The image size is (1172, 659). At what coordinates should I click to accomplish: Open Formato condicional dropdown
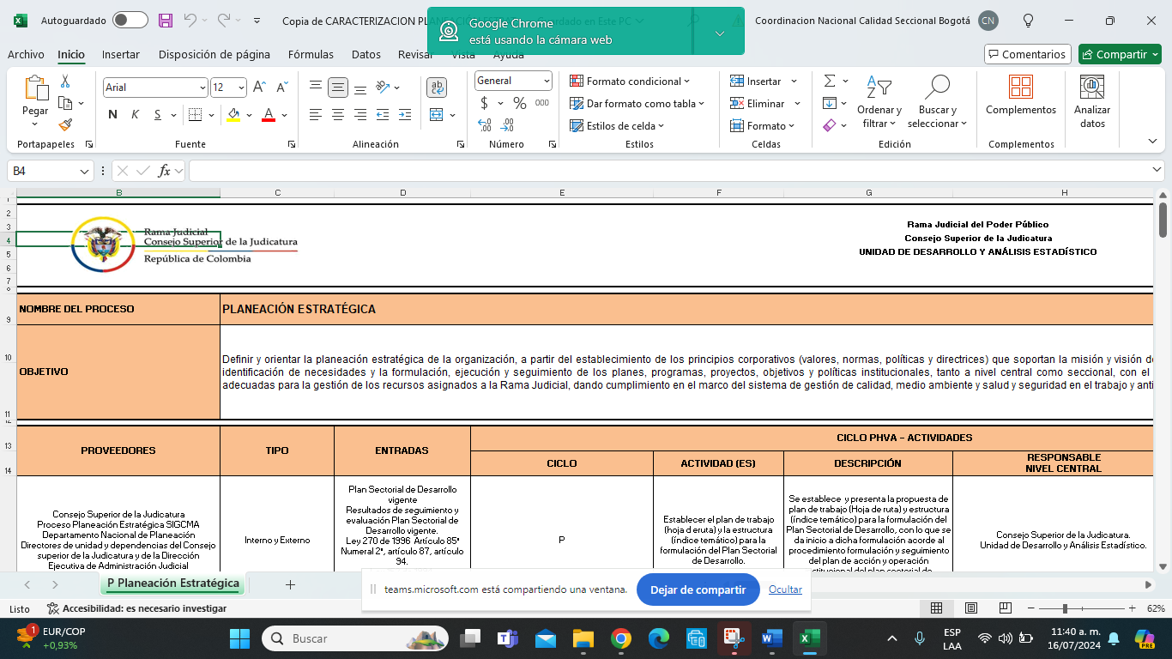[x=630, y=82]
